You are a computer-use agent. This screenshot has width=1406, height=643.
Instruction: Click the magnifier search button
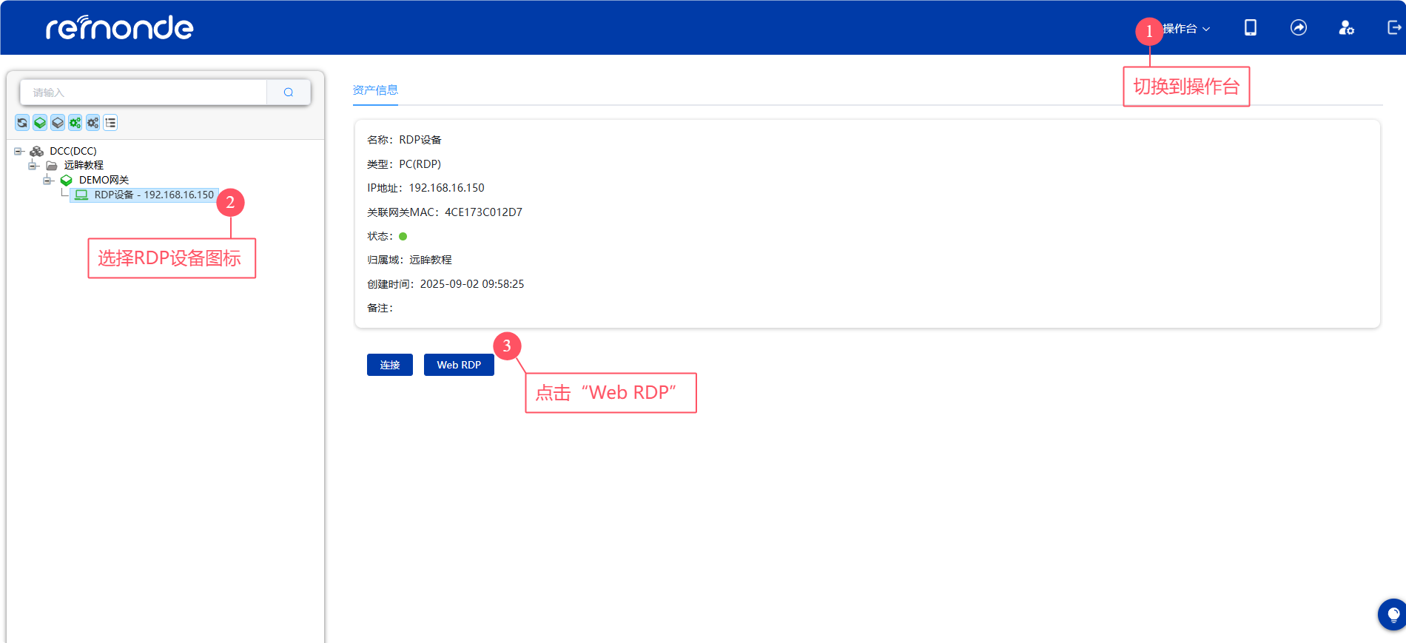pyautogui.click(x=289, y=92)
